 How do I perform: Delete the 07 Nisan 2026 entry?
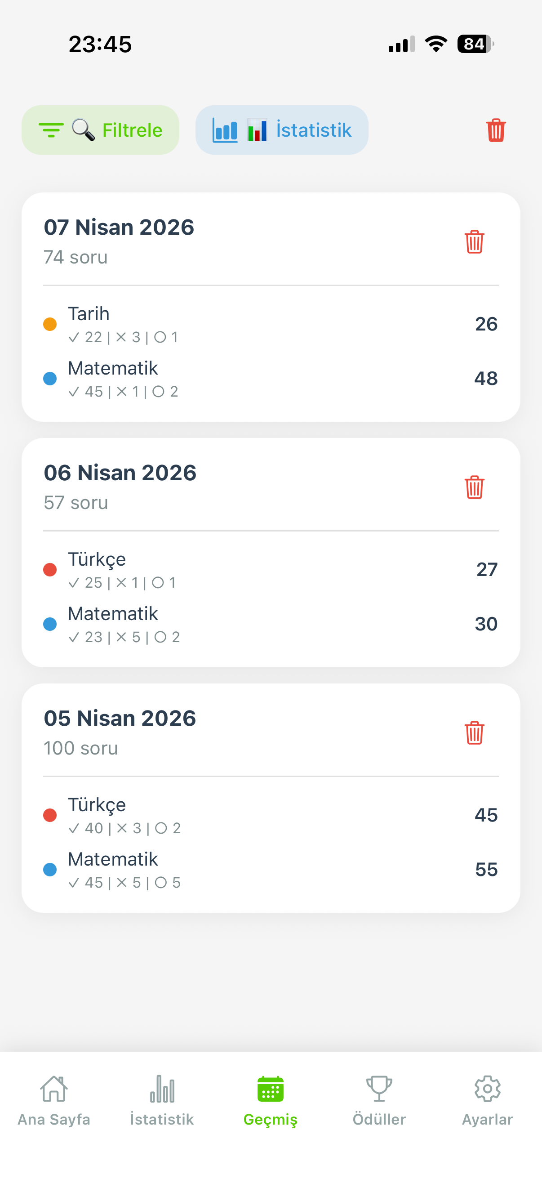pyautogui.click(x=474, y=241)
